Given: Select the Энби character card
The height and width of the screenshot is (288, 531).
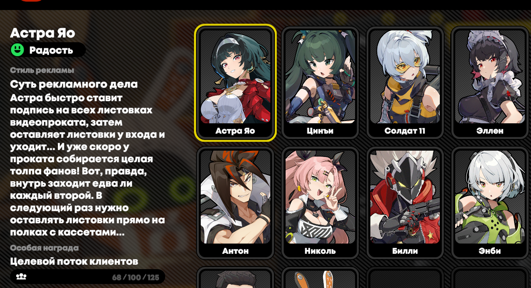Looking at the screenshot, I should click(x=490, y=203).
